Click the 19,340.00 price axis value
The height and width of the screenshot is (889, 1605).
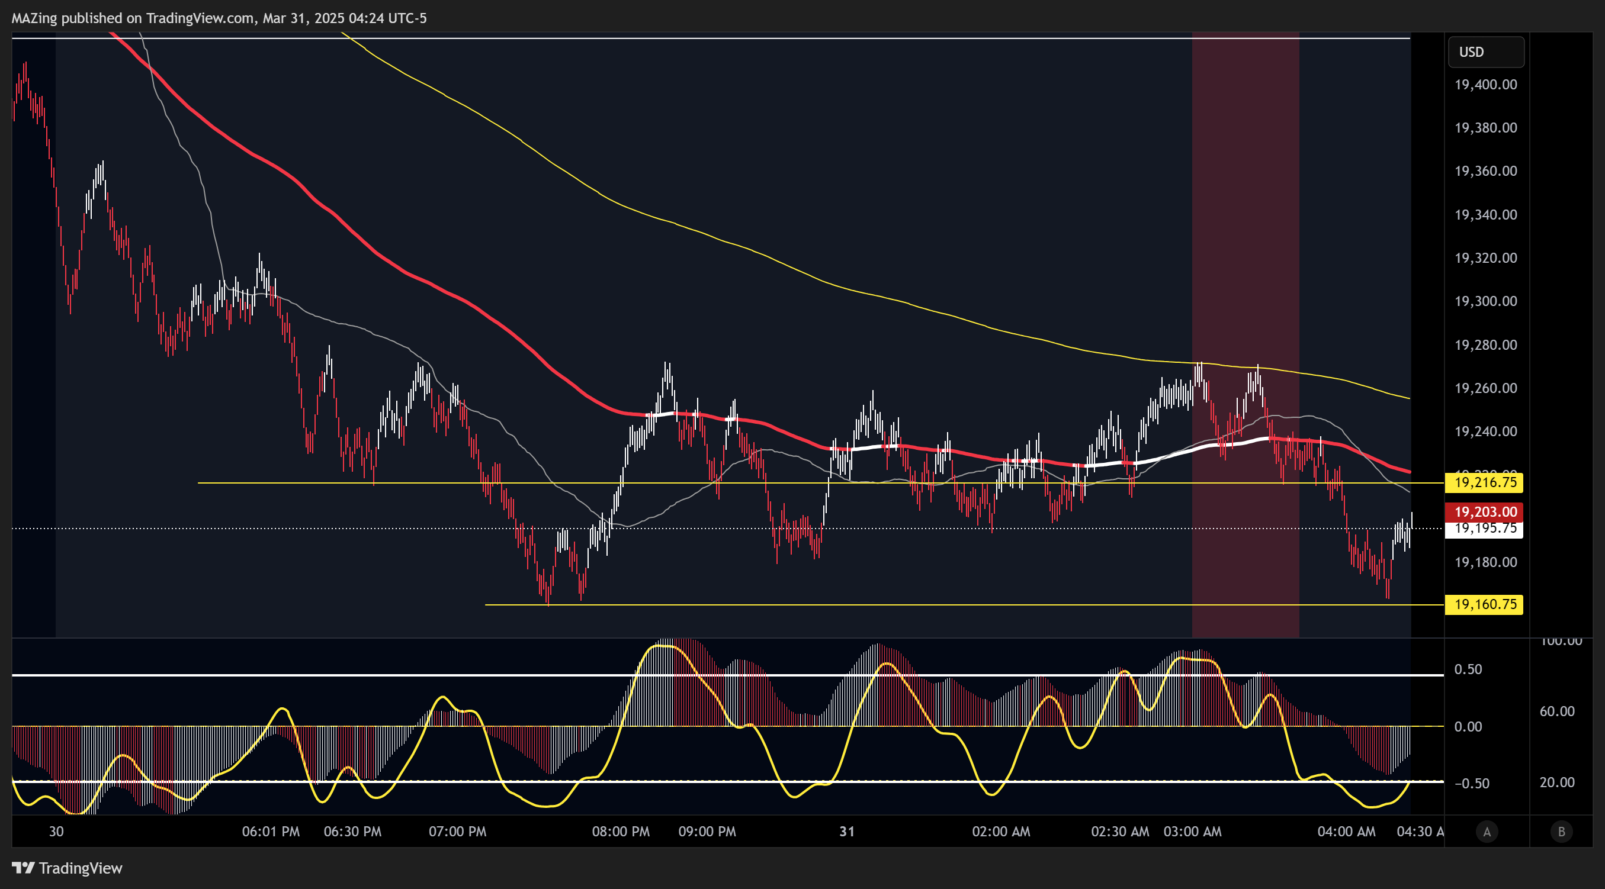(1485, 215)
